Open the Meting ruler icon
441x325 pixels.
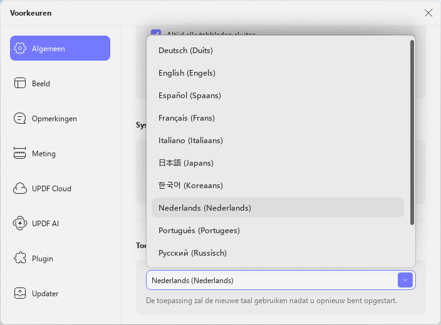(x=19, y=153)
